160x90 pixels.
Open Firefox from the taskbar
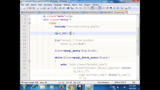(61, 87)
